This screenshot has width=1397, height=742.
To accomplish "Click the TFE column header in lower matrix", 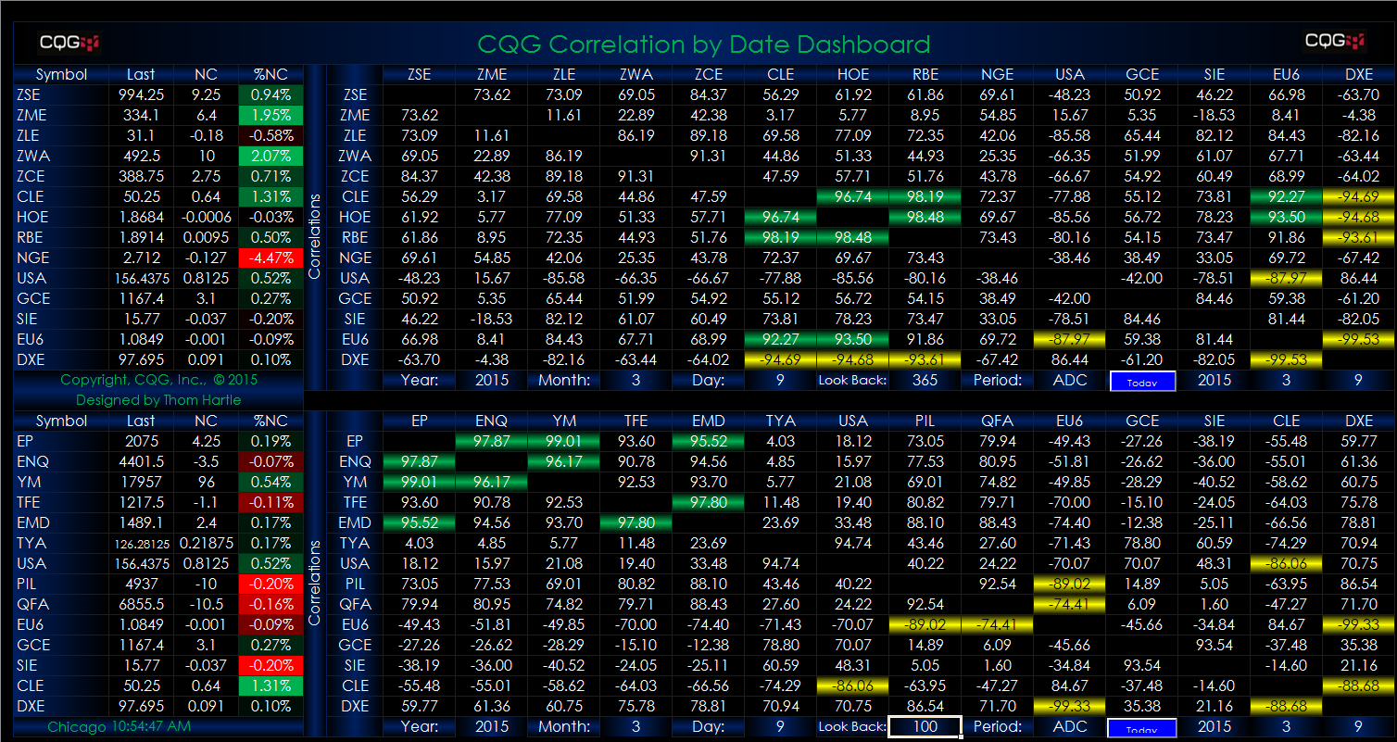I will click(x=636, y=421).
